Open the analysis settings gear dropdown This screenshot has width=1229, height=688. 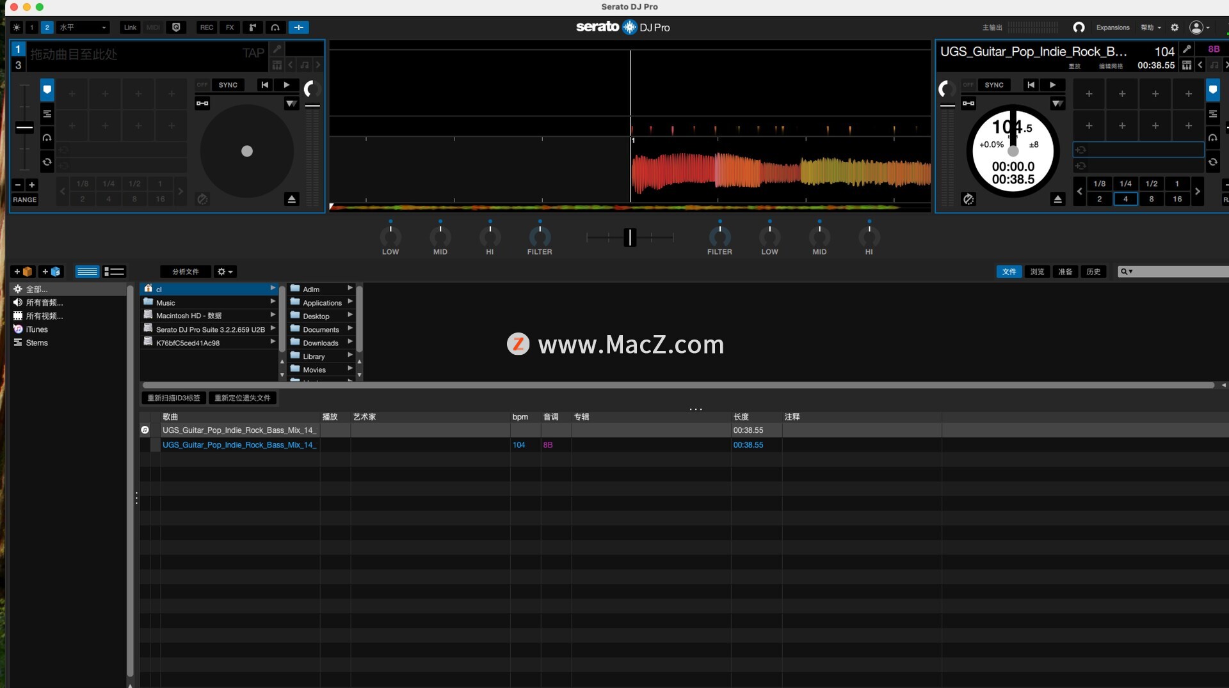[225, 272]
